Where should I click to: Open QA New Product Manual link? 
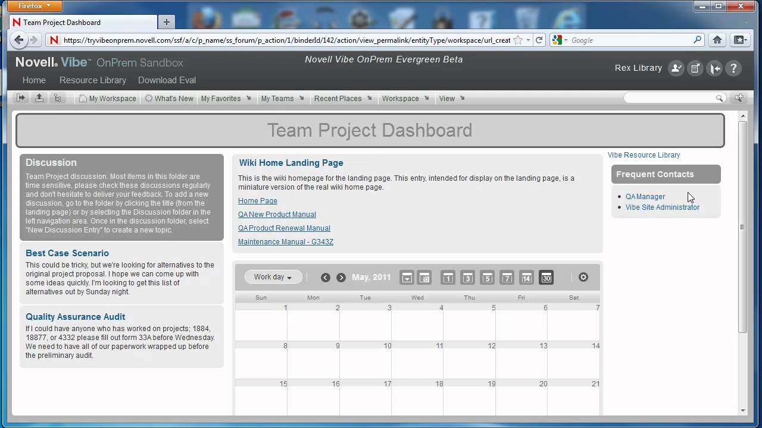[x=277, y=215]
